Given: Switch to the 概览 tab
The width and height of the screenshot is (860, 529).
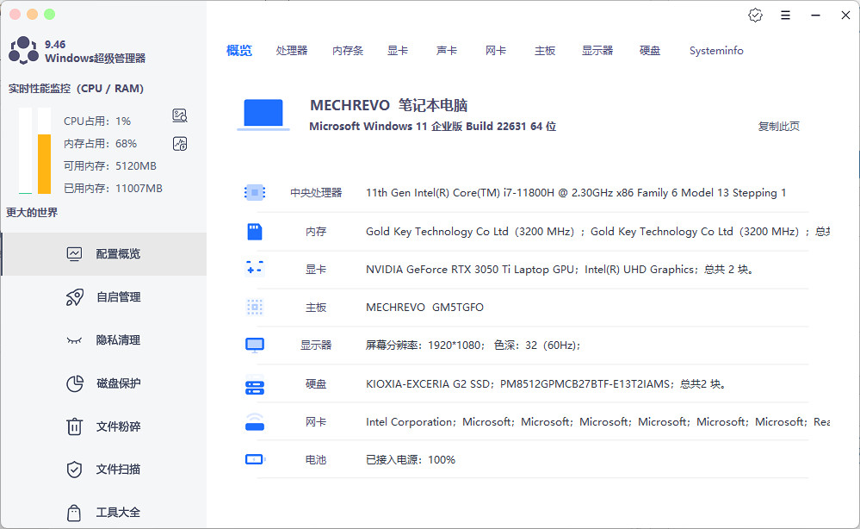Looking at the screenshot, I should click(239, 51).
